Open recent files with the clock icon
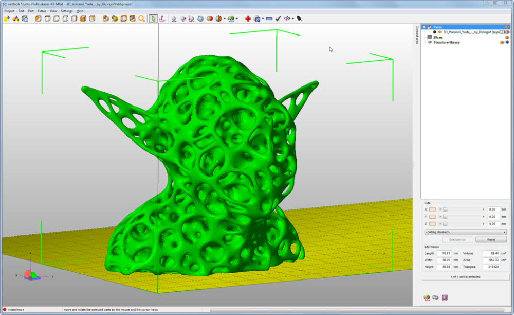Viewport: 514px width, 315px height. 25,19
